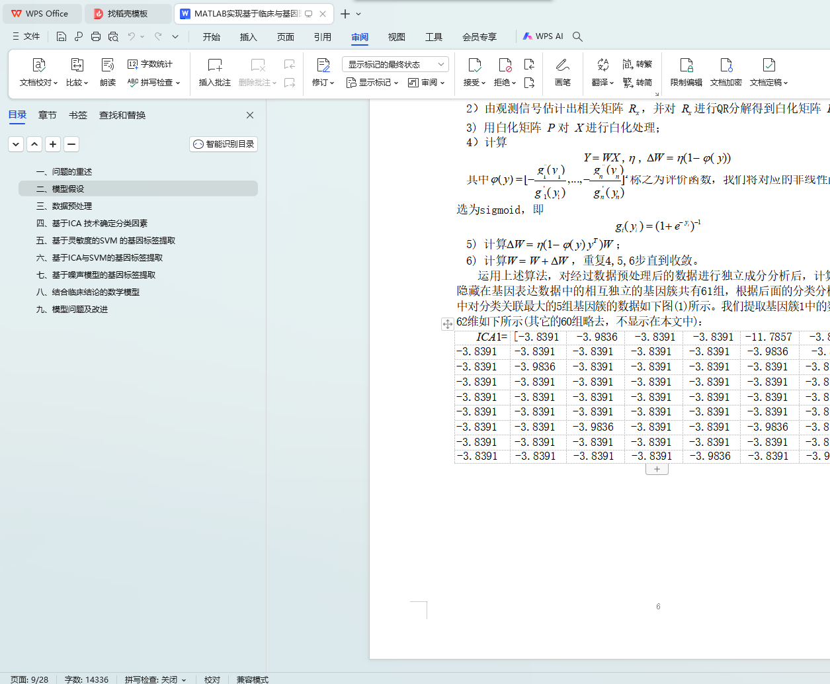Viewport: 830px width, 684px height.
Task: Switch to the 章节 panel tab
Action: point(48,115)
